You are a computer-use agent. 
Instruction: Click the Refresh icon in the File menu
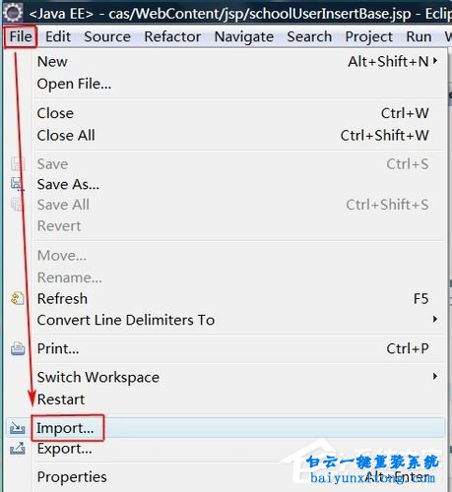click(17, 298)
